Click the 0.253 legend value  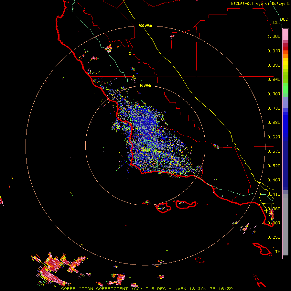coord(274,237)
